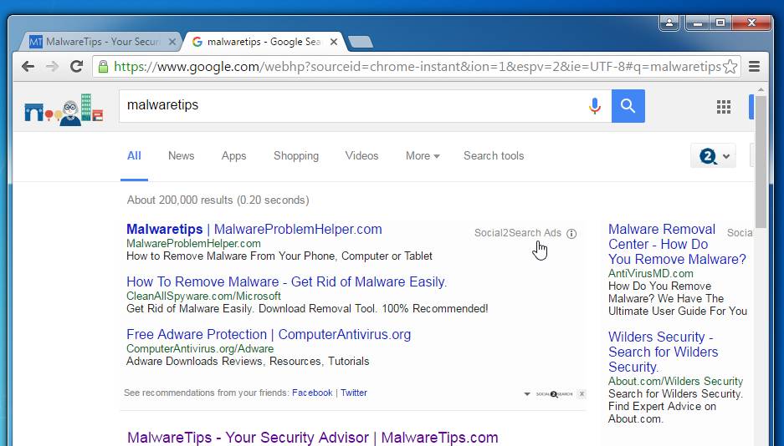Click the MalwareProblemHelper.com green URL
This screenshot has width=784, height=446.
(x=193, y=243)
